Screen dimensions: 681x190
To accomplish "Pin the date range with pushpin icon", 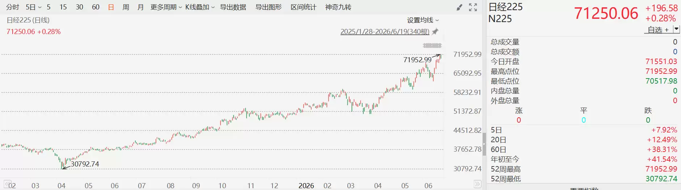I will point(435,31).
